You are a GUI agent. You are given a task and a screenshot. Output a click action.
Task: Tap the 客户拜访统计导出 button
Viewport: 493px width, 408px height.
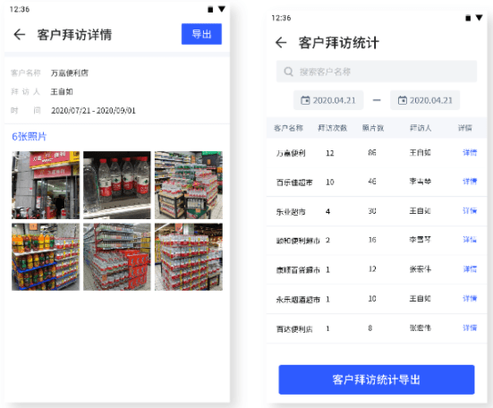[377, 379]
